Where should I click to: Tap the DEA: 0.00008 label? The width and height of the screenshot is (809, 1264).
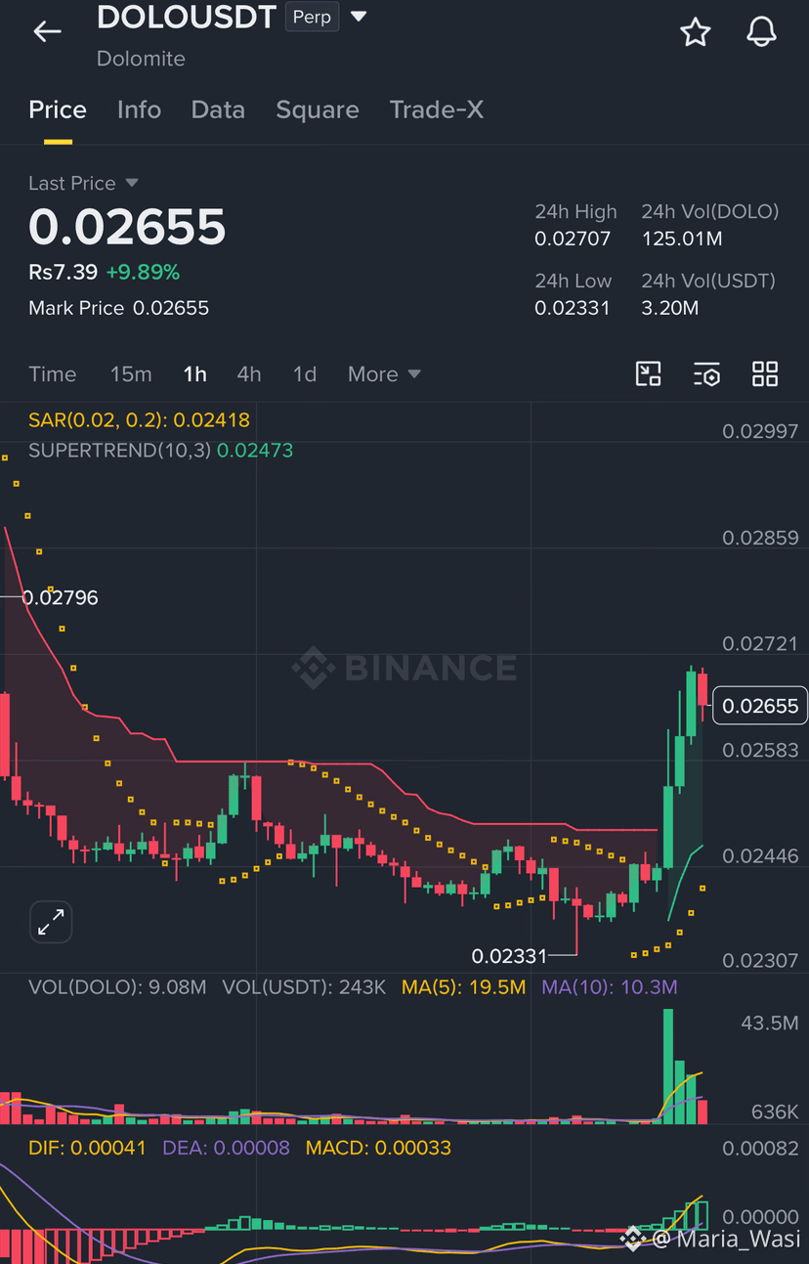click(226, 1148)
